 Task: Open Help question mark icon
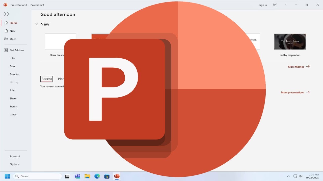[x=285, y=5]
